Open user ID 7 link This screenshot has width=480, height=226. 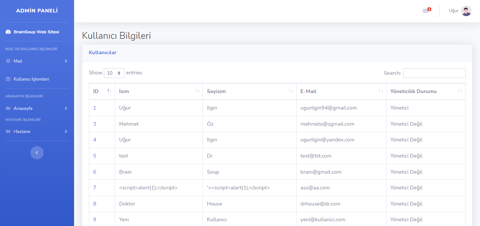95,188
